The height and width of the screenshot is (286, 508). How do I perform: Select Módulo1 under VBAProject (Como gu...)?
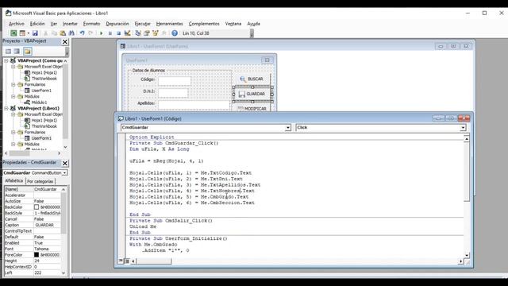(39, 102)
